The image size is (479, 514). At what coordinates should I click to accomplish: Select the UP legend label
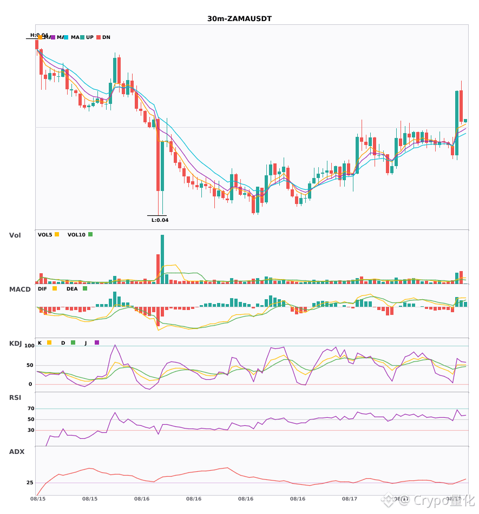90,37
